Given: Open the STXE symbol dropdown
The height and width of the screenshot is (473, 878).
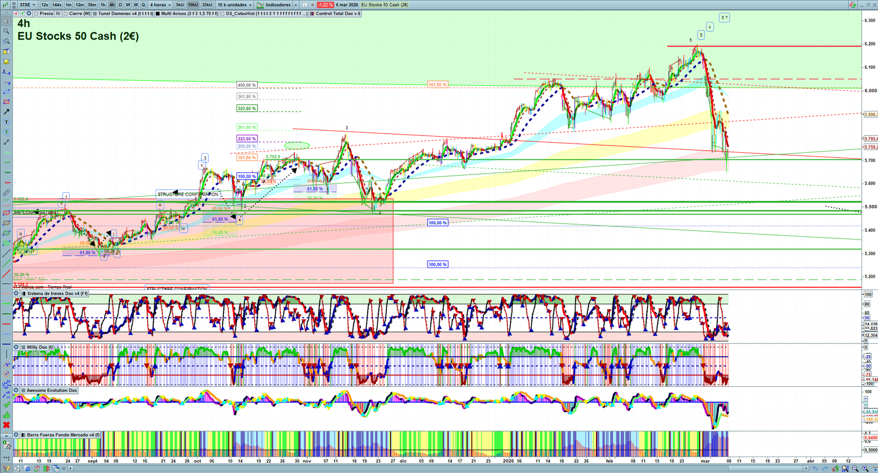Looking at the screenshot, I should click(x=27, y=5).
